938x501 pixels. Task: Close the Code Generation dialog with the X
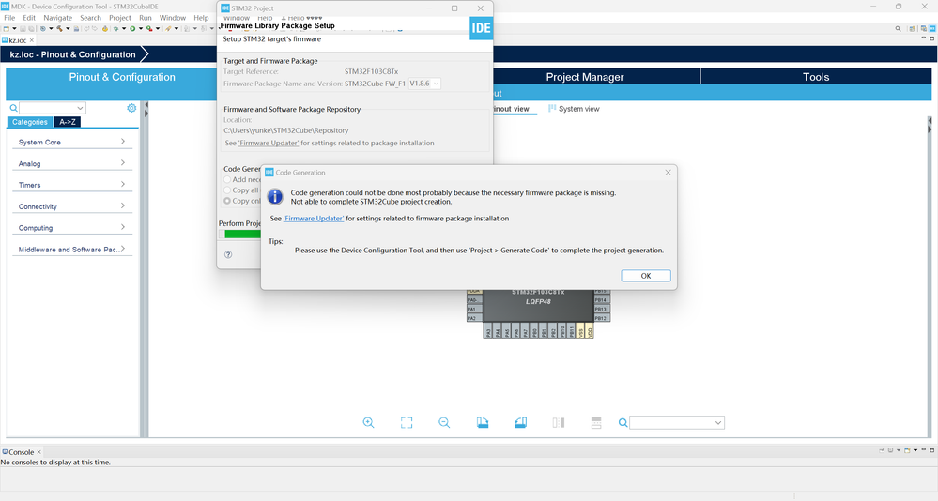click(x=668, y=173)
